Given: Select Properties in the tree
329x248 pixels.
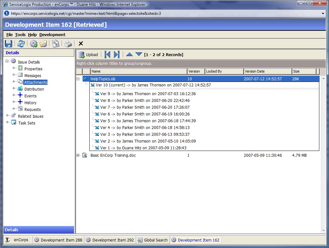Looking at the screenshot, I should point(33,69).
